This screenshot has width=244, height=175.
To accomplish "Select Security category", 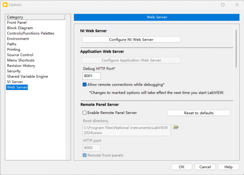I will point(14,71).
